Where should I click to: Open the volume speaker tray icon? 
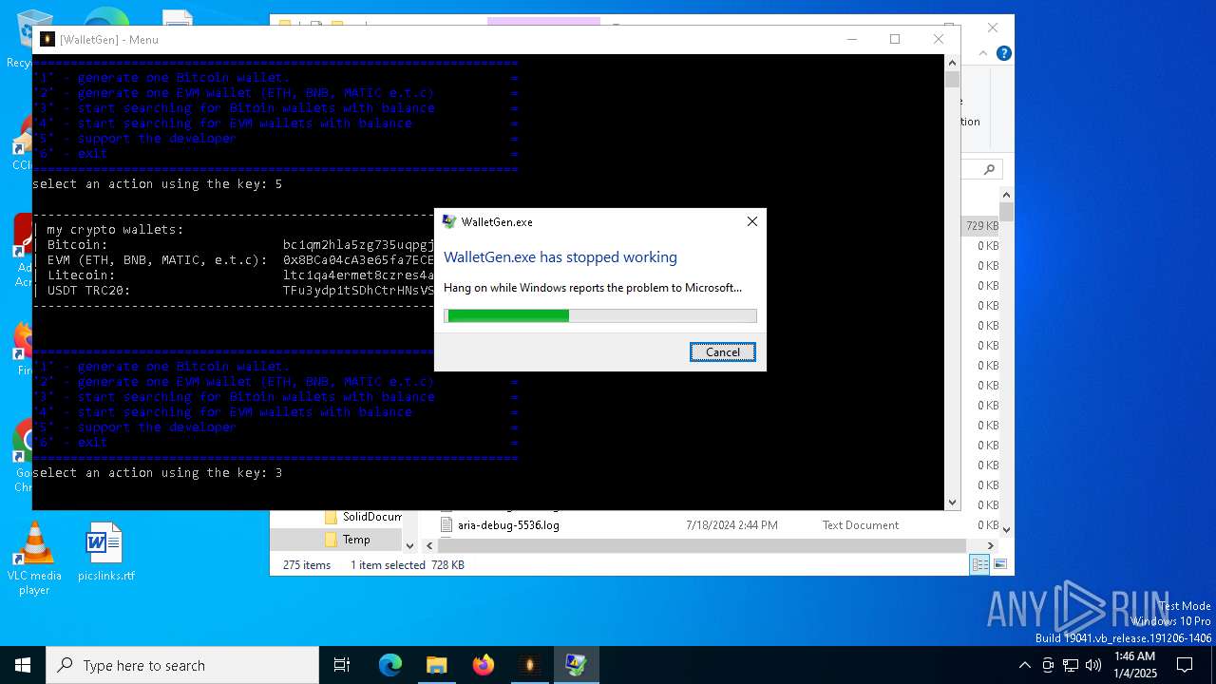click(1093, 665)
